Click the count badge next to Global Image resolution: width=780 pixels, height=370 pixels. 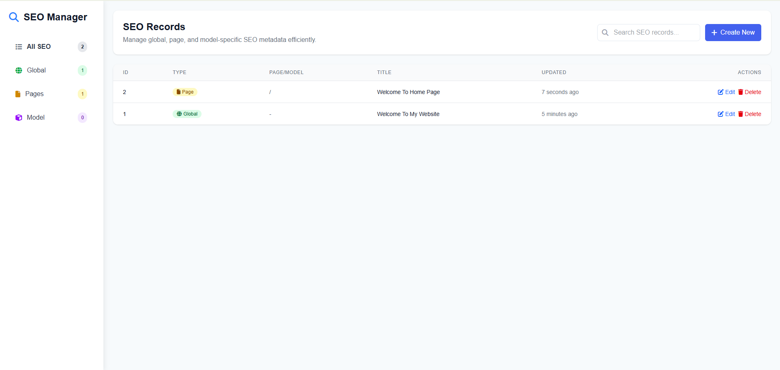pos(83,70)
